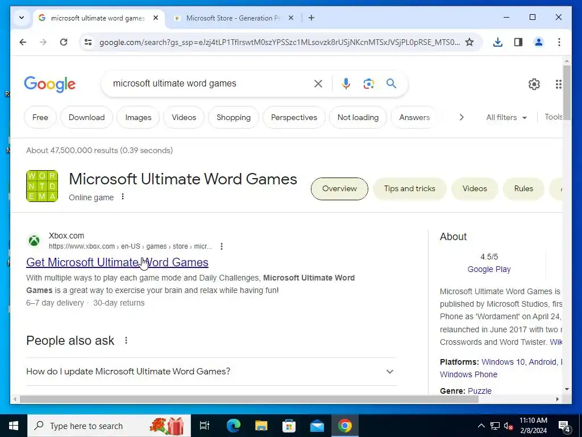This screenshot has height=437, width=582.
Task: Open the Puzzle genre link
Action: tap(480, 391)
